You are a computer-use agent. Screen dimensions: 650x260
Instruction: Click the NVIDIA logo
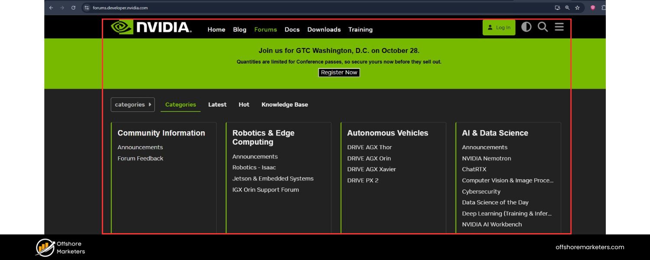[x=151, y=27]
